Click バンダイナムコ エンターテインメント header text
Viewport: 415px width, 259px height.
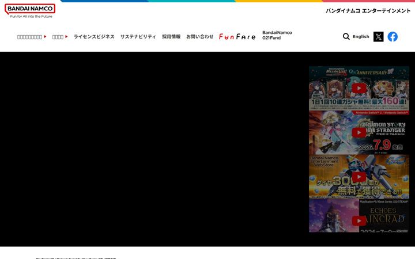tap(368, 11)
